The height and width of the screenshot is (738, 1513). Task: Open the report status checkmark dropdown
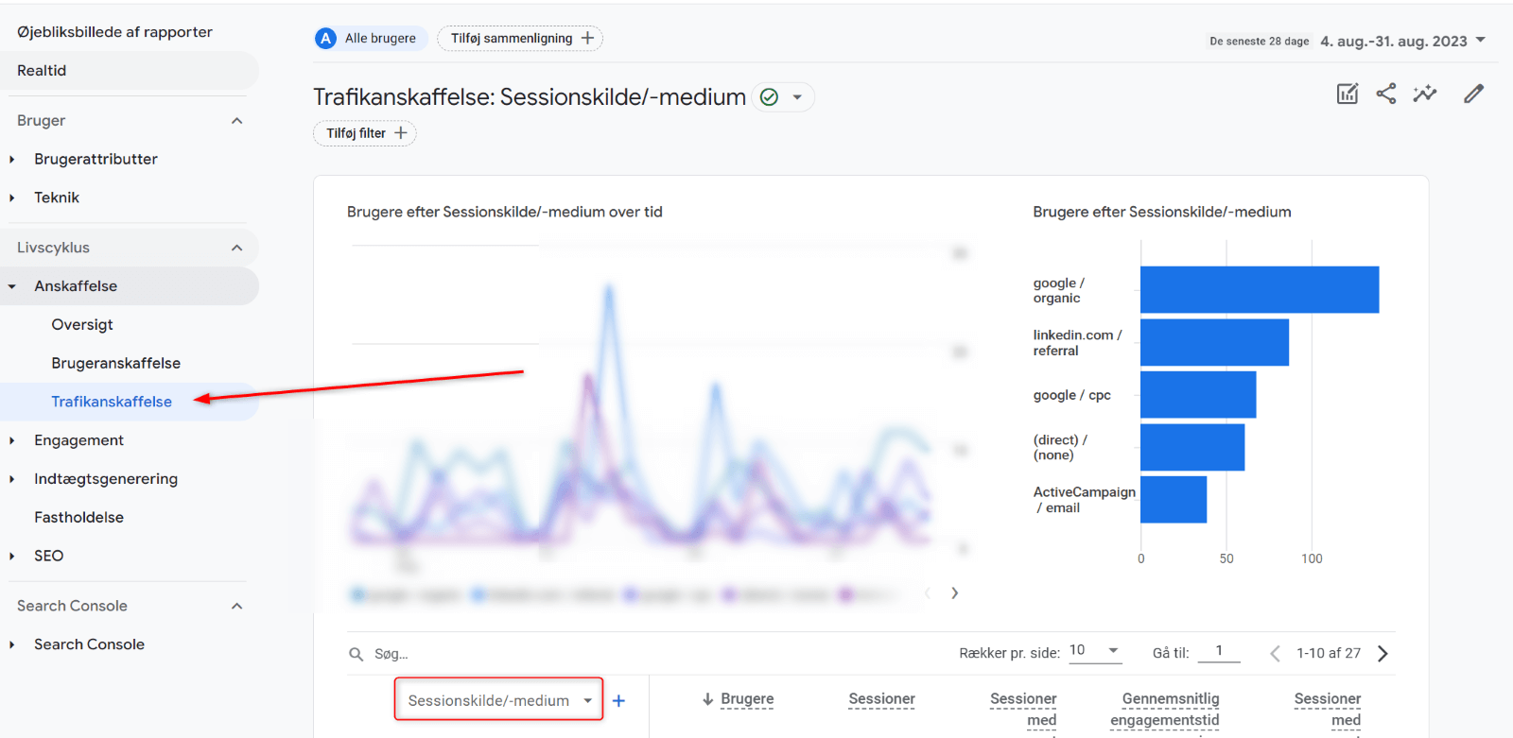click(x=783, y=97)
